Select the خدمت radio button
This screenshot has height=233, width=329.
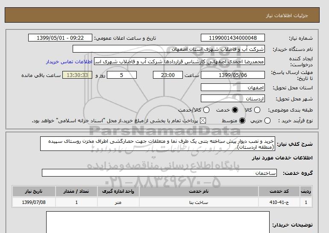coord(235,110)
